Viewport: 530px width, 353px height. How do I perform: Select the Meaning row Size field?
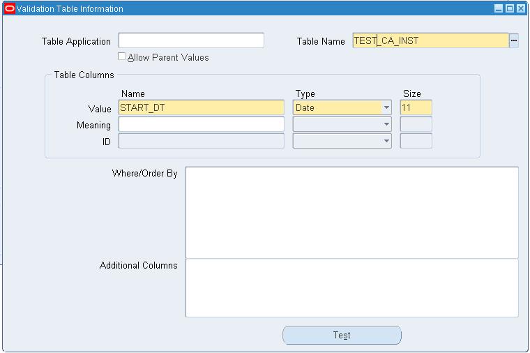(x=416, y=124)
